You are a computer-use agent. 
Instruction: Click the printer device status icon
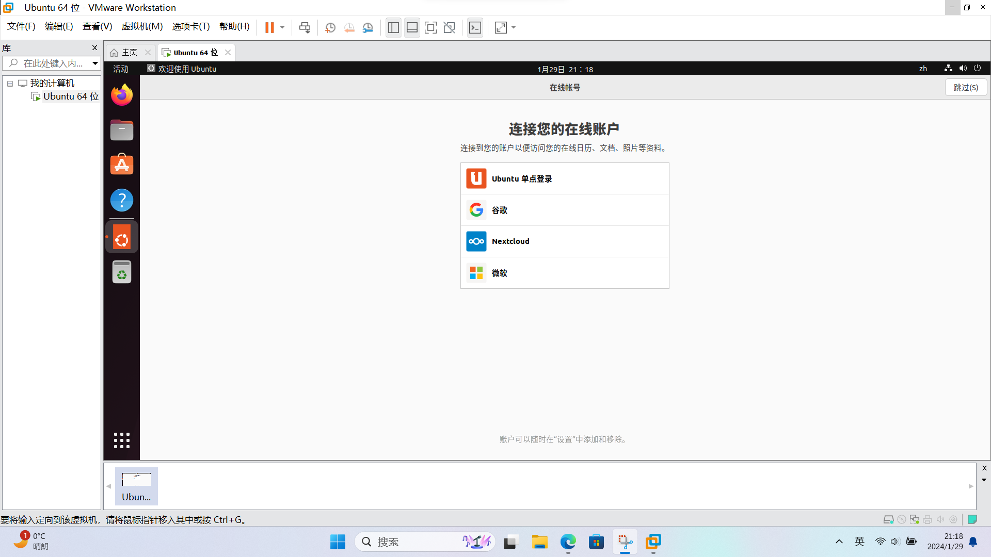[928, 520]
